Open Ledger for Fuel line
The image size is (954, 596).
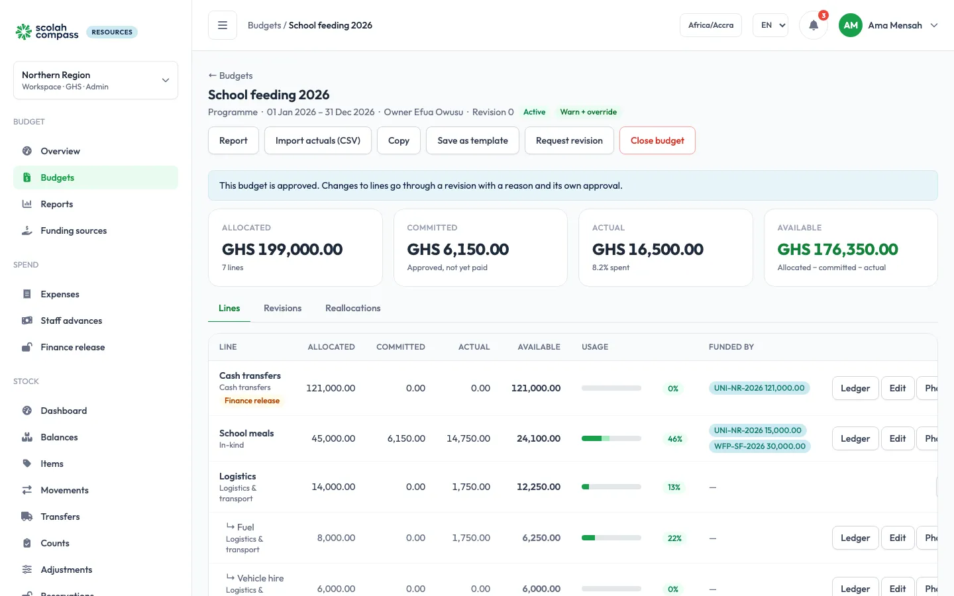(855, 538)
